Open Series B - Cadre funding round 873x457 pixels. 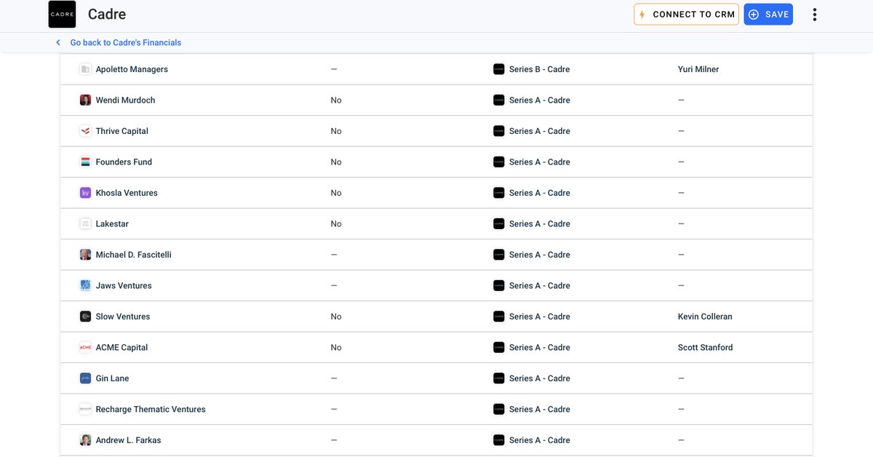click(x=539, y=69)
